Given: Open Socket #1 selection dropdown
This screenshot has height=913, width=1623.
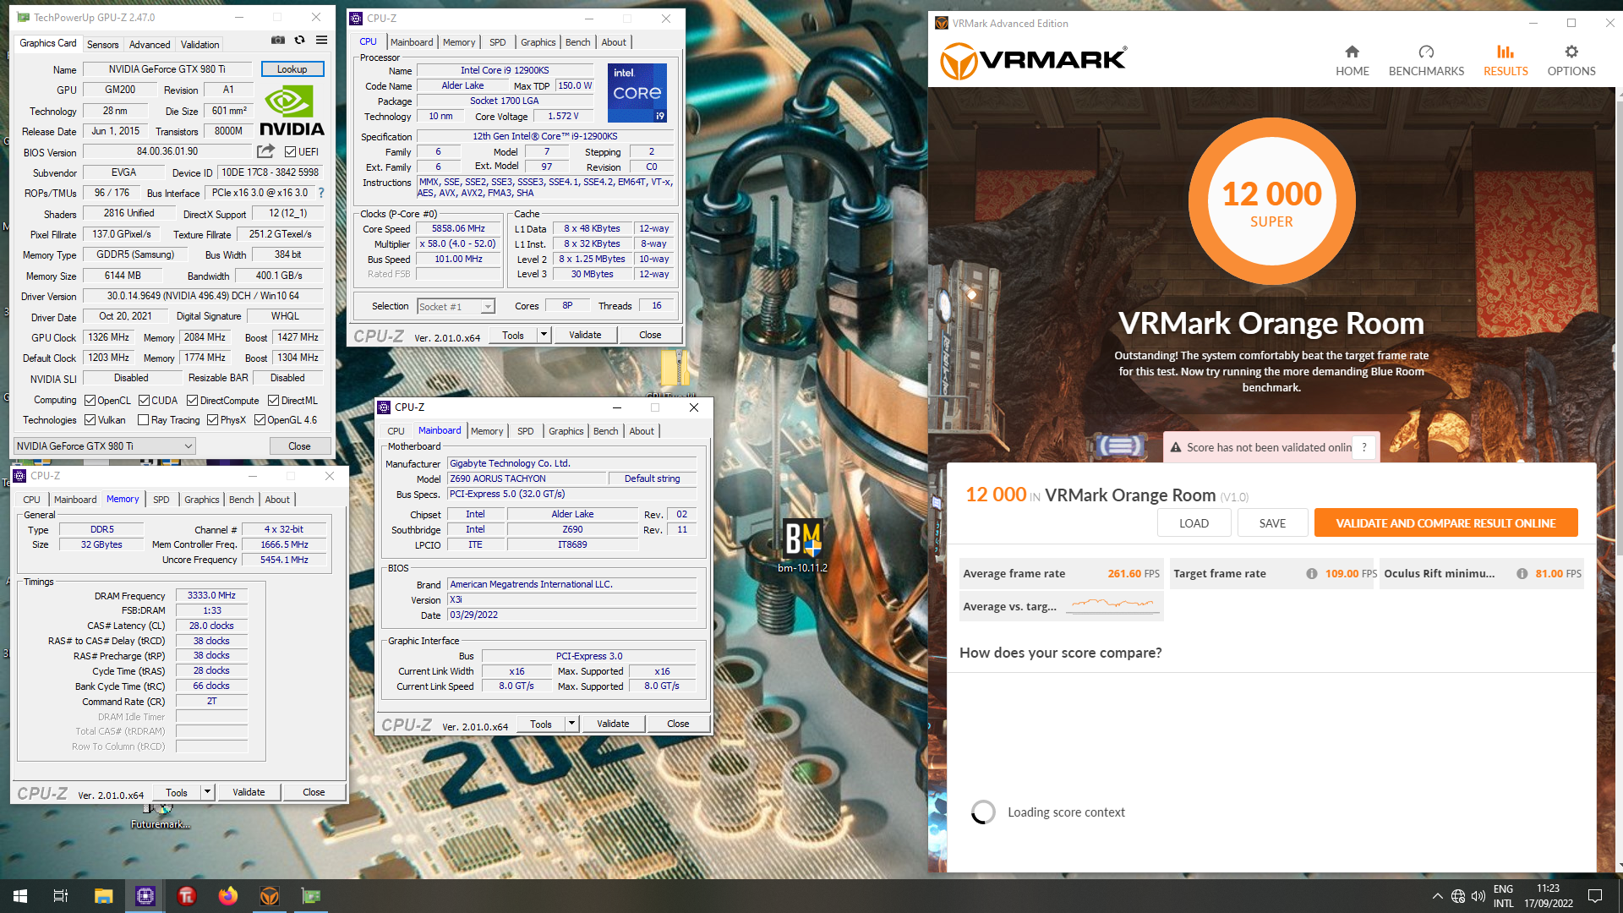Looking at the screenshot, I should pyautogui.click(x=456, y=306).
